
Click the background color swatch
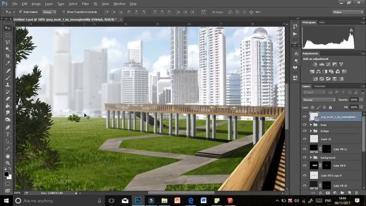pos(10,177)
